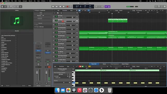
Task: Click the Forward transport button
Action: (x=57, y=7)
